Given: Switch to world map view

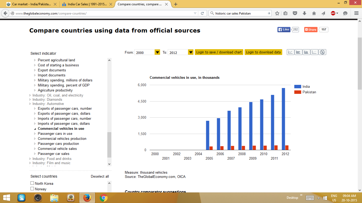Looking at the screenshot, I should click(x=322, y=52).
